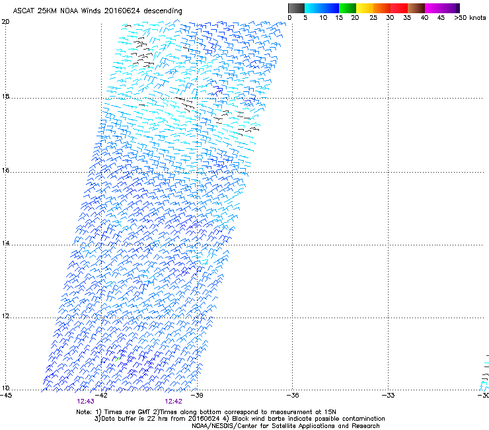This screenshot has width=489, height=430.
Task: Click the longitude label '-39'
Action: click(197, 396)
